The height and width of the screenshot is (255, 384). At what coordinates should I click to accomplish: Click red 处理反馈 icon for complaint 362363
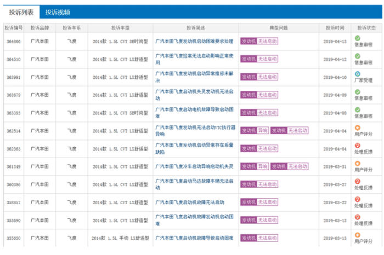tap(357, 146)
